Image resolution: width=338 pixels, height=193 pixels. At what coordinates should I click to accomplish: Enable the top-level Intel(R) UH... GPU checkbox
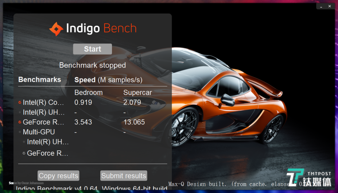point(20,112)
